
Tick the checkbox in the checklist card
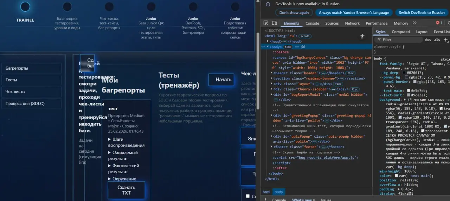pos(248,196)
